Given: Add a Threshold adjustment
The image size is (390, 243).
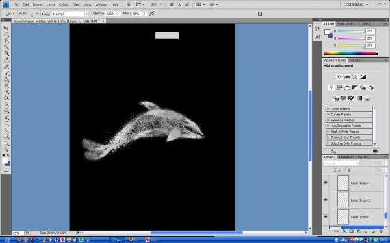Looking at the screenshot, I should point(351,98).
